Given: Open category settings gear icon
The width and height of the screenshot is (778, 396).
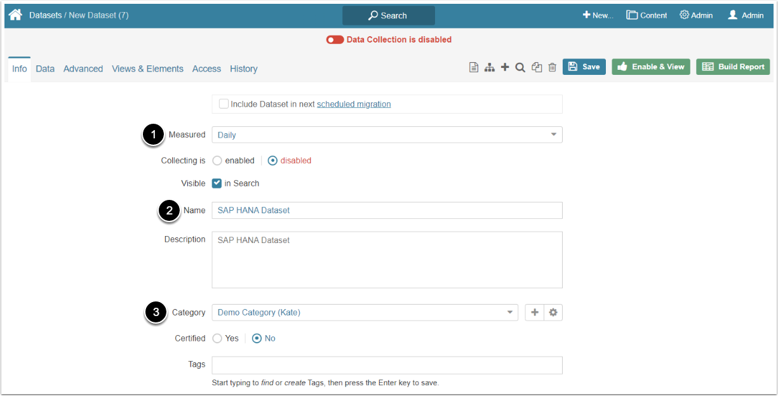Looking at the screenshot, I should click(553, 312).
